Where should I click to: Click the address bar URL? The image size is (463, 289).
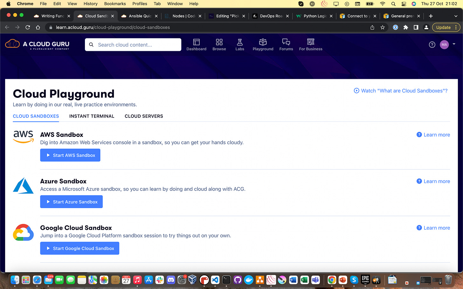(113, 27)
